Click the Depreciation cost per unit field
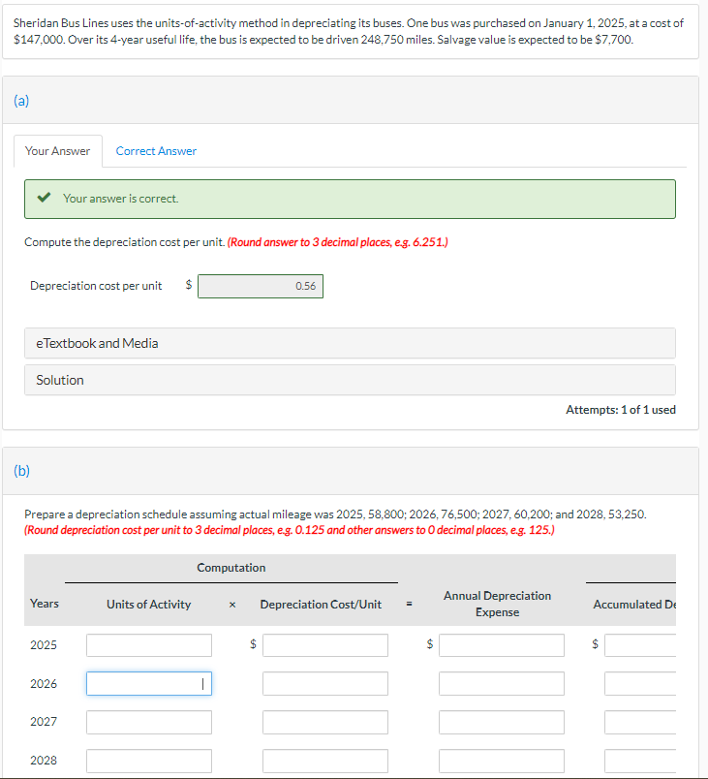Viewport: 708px width, 779px height. click(261, 286)
